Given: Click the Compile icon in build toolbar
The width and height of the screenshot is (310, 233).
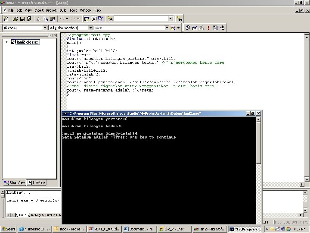Looking at the screenshot, I should [x=188, y=28].
